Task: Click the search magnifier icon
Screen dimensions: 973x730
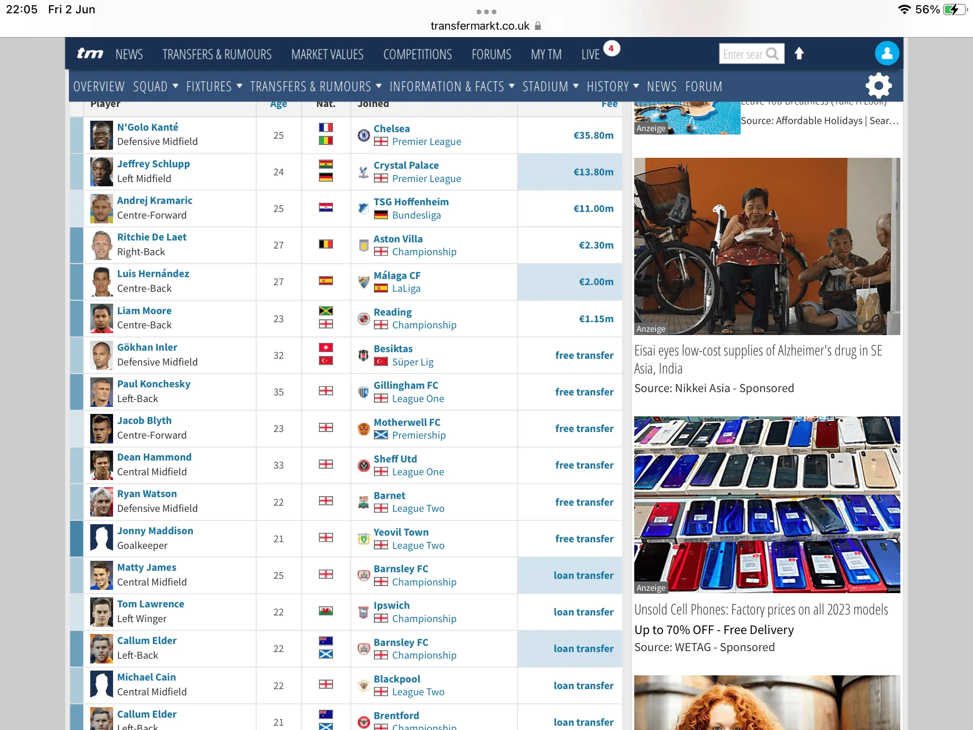Action: pos(773,54)
